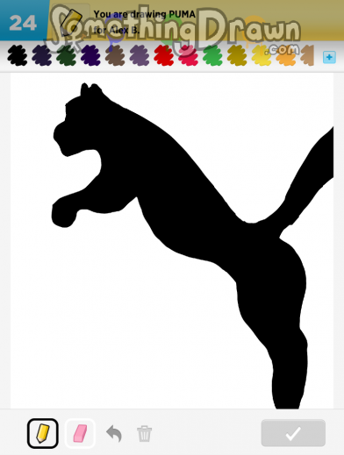Select the bright green color swatch

[212, 55]
